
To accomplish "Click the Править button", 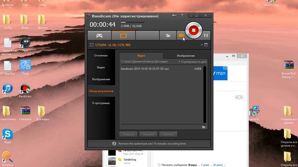I will coord(148,134).
